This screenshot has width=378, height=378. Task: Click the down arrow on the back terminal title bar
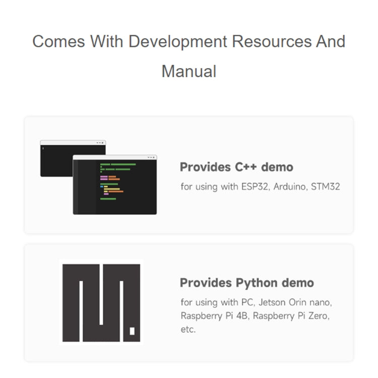[x=97, y=143]
